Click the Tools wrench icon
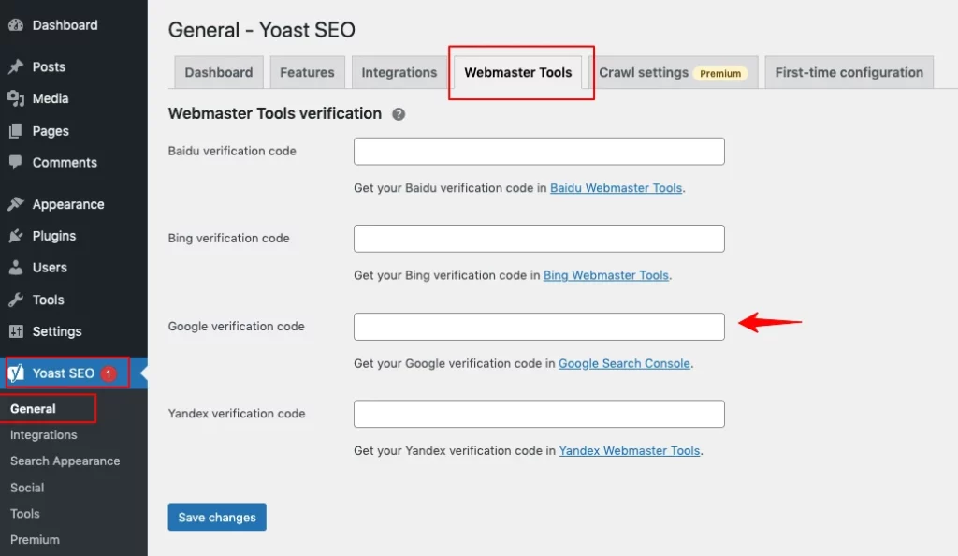The height and width of the screenshot is (556, 958). pos(16,300)
